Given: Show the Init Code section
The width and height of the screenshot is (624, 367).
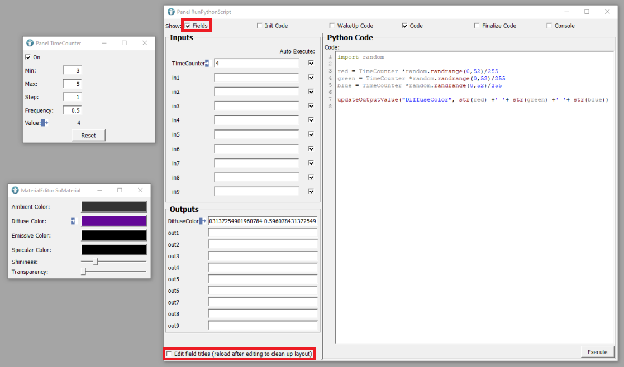Looking at the screenshot, I should [260, 26].
